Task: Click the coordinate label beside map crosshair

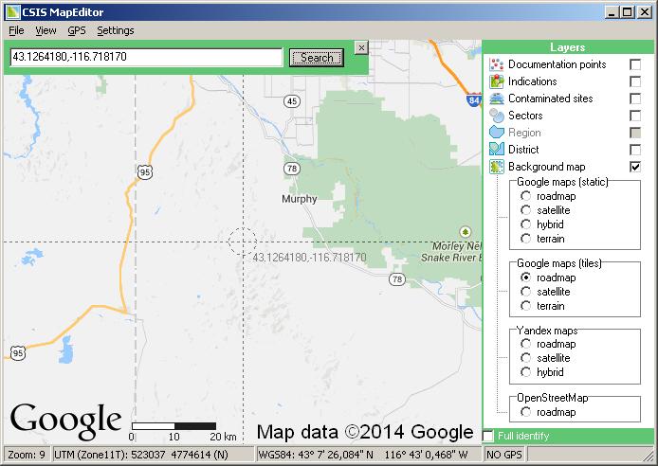Action: point(309,258)
